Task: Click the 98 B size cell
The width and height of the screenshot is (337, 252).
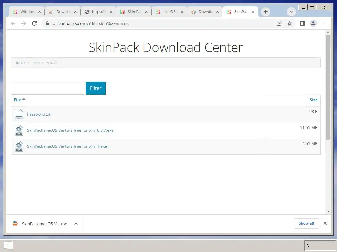Action: [x=293, y=114]
